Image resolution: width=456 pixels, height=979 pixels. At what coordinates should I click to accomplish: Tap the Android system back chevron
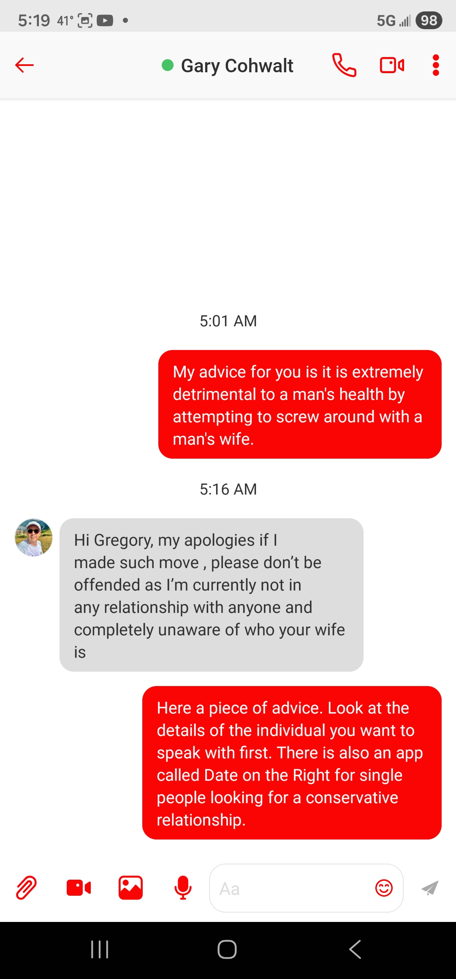[355, 949]
